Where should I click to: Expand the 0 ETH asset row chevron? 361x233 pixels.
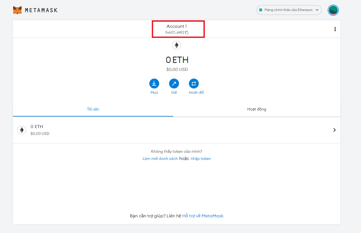tap(334, 130)
